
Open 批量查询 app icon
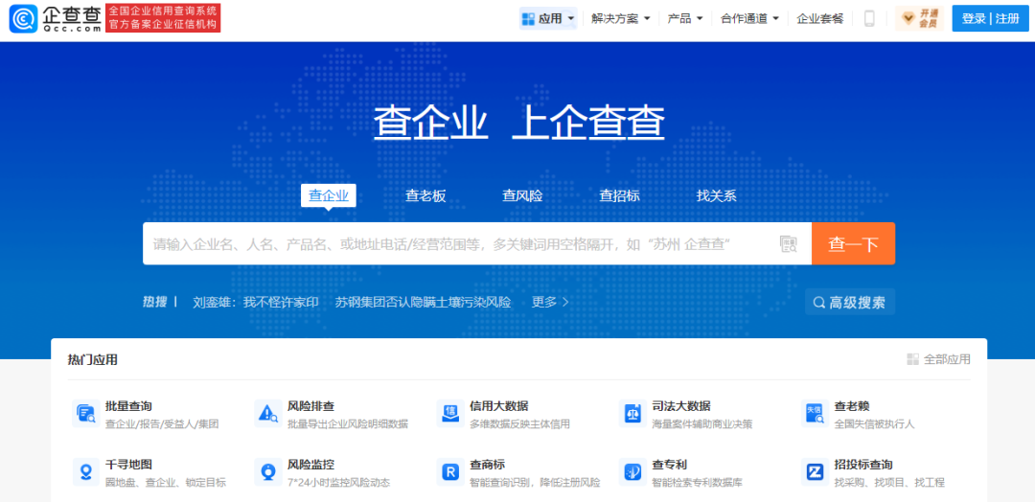[x=86, y=413]
